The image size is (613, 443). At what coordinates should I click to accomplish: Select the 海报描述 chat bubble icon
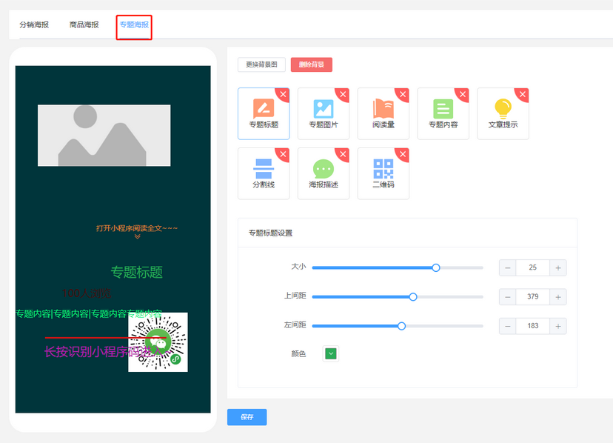tap(324, 168)
